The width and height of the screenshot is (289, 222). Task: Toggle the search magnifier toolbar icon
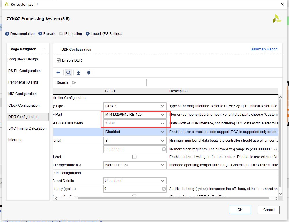point(68,73)
